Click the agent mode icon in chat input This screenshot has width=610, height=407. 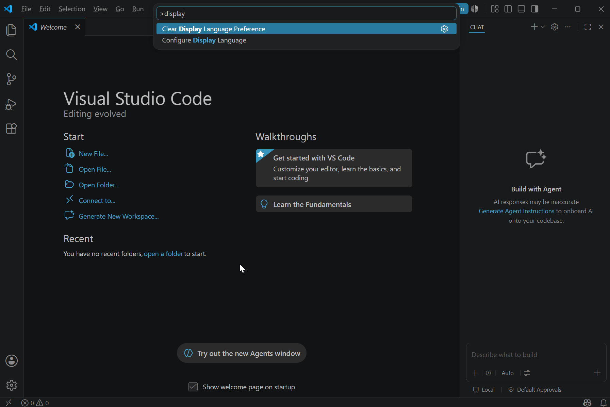pyautogui.click(x=489, y=373)
